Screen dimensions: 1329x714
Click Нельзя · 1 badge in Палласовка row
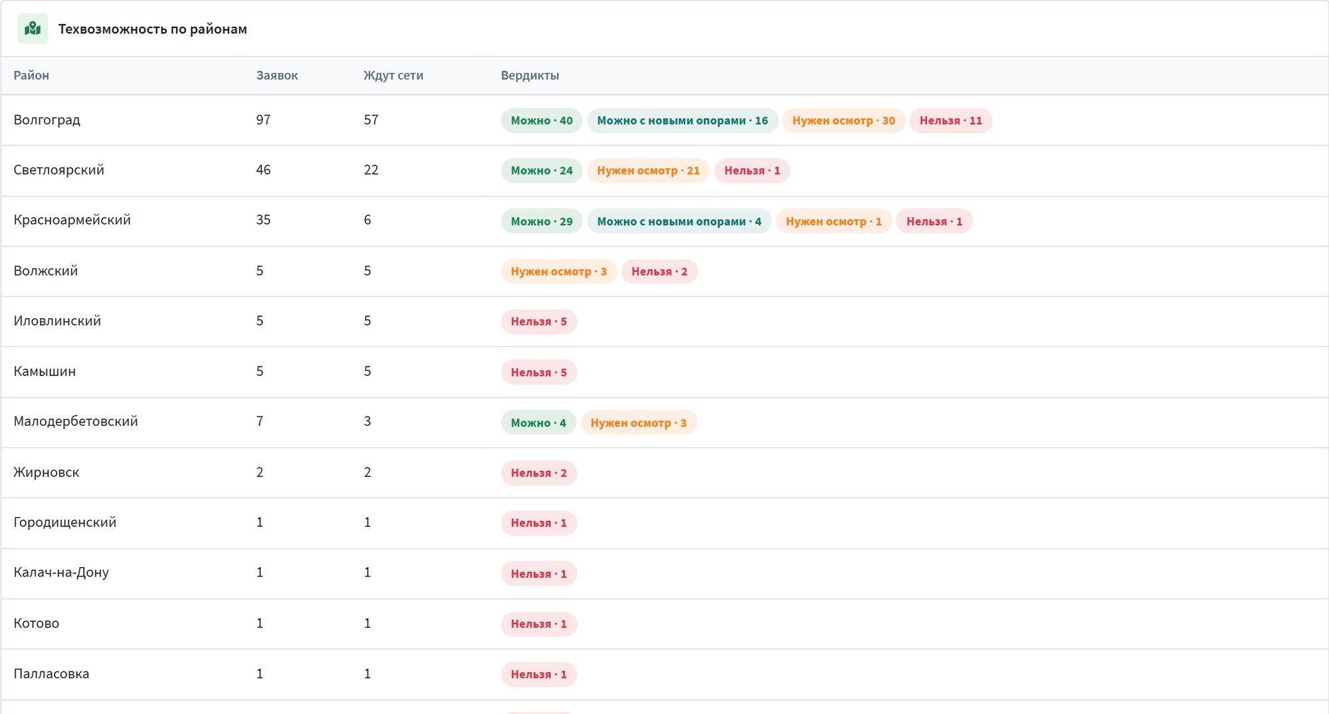[539, 675]
